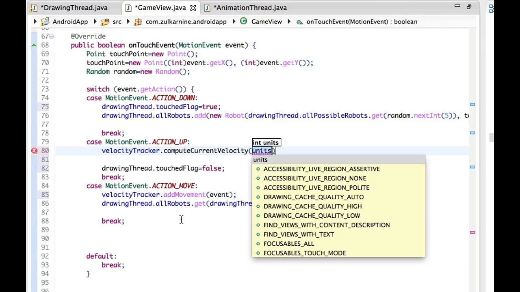Click the 'int units' parameter hint tooltip
The image size is (520, 292).
(266, 142)
